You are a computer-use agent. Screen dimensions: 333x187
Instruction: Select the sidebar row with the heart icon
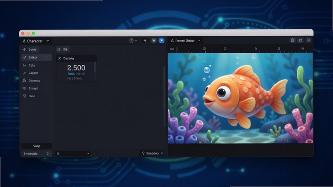37,88
